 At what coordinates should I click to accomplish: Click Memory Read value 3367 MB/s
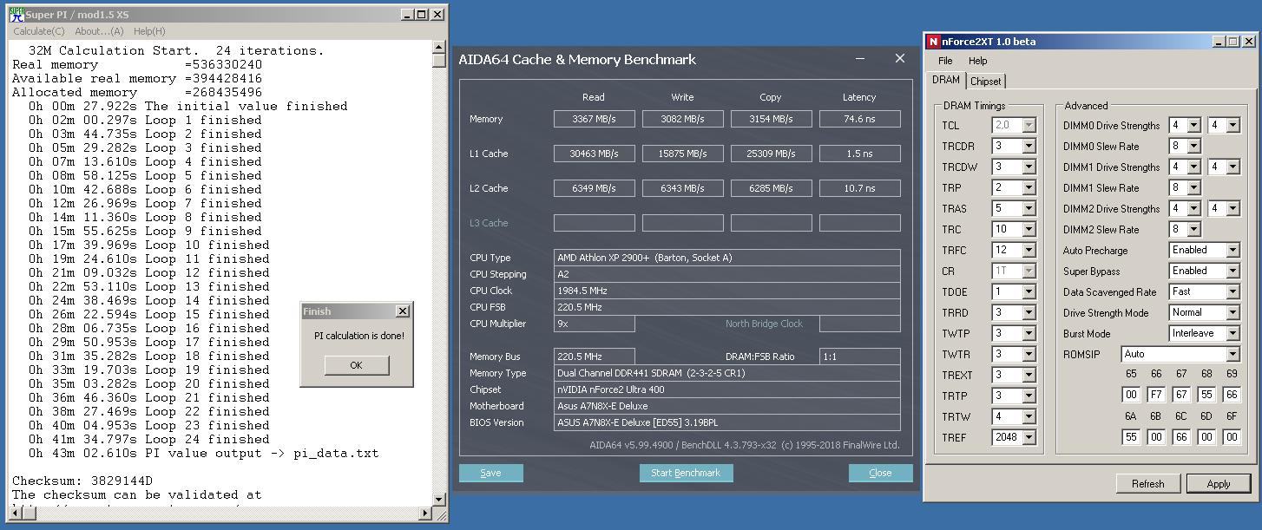pos(595,119)
